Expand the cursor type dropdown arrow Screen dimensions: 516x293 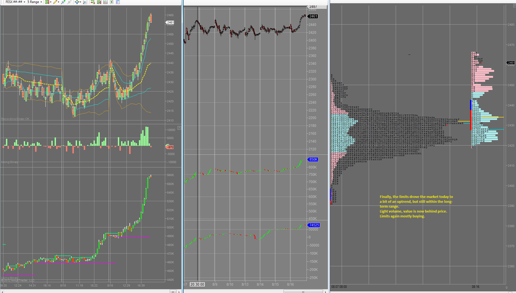80,2
